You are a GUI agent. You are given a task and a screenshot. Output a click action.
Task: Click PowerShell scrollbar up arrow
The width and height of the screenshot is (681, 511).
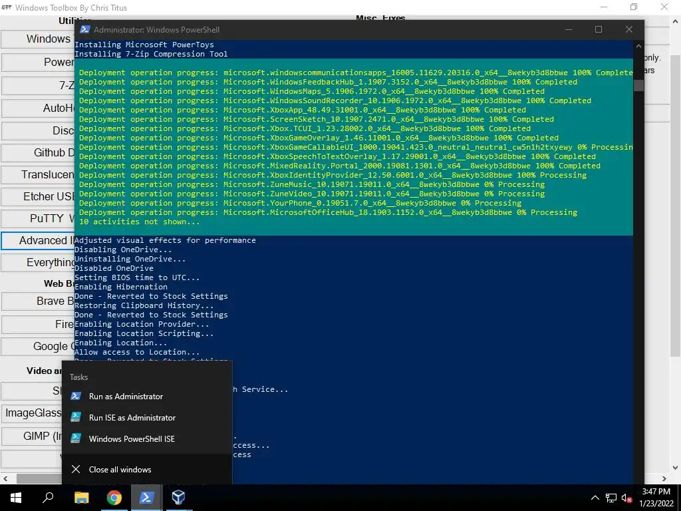pyautogui.click(x=638, y=46)
